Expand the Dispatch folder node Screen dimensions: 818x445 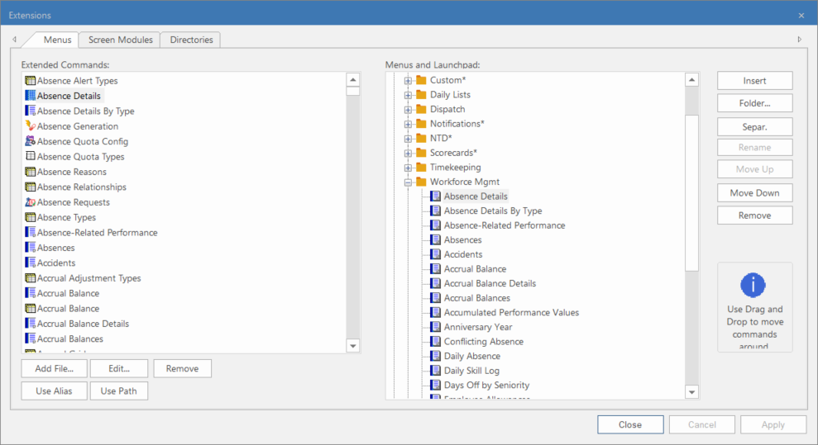(408, 110)
